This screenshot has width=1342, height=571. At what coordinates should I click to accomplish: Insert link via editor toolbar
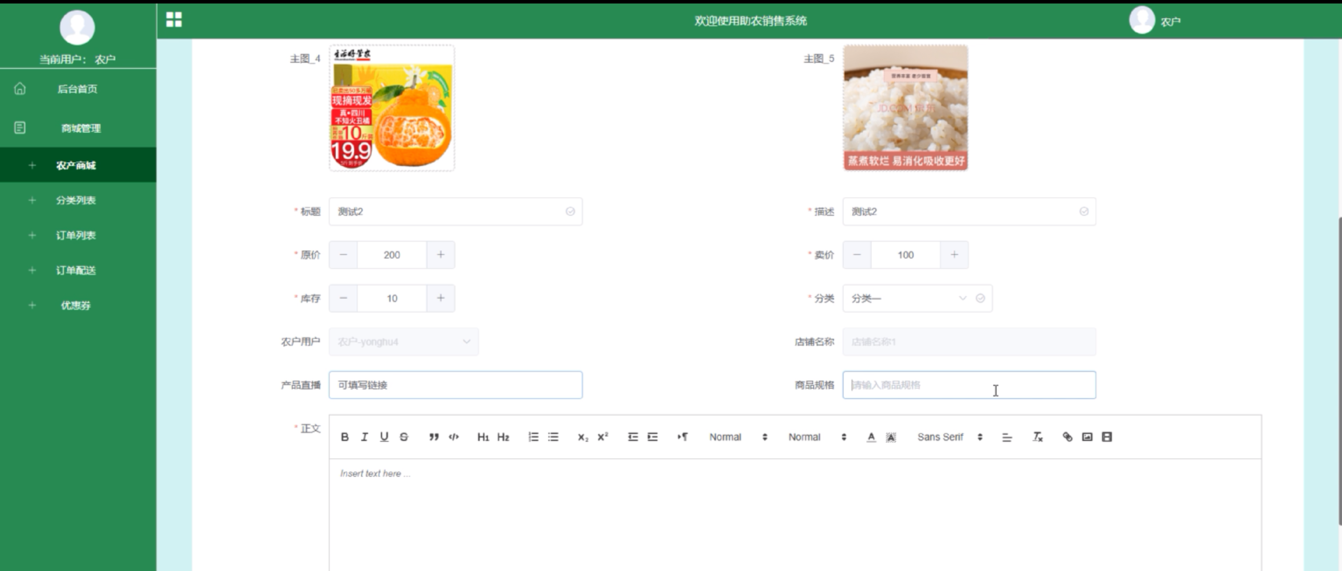[1067, 437]
